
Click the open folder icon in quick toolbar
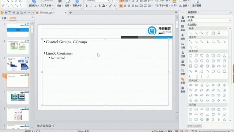pos(2,12)
